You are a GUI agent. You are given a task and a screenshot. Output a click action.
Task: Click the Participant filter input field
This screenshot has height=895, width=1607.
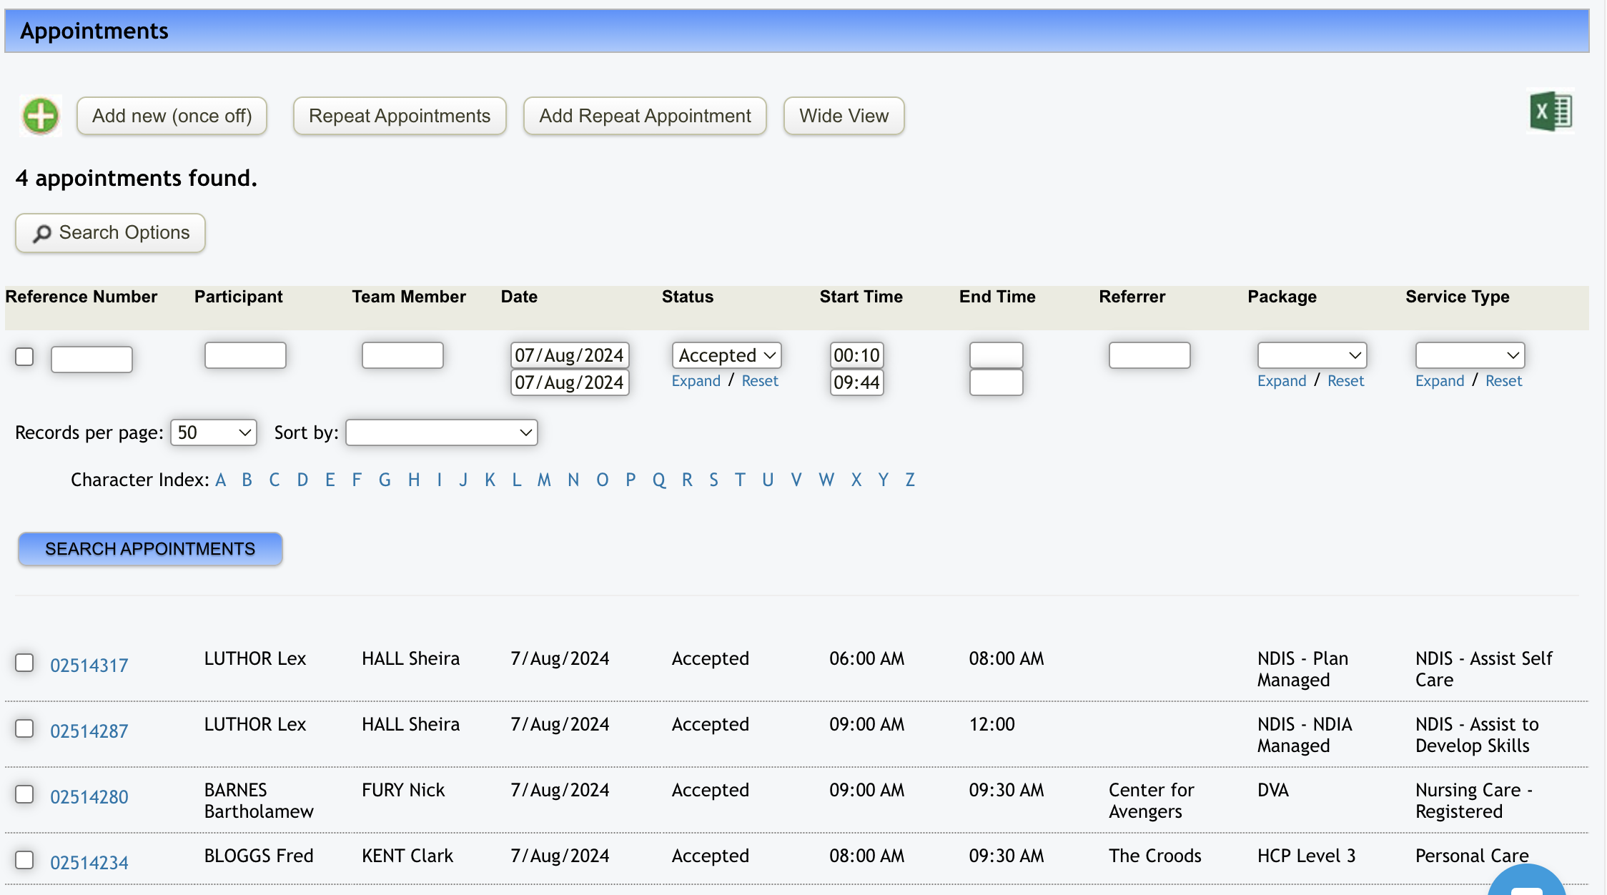pos(245,355)
